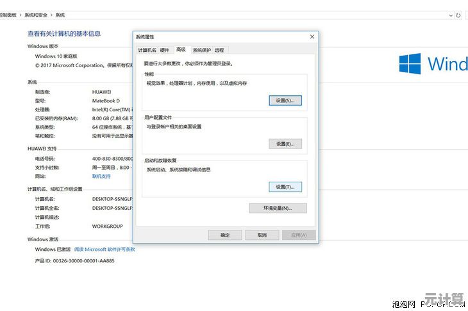Go to 系统和安全 in breadcrumb

coord(37,14)
